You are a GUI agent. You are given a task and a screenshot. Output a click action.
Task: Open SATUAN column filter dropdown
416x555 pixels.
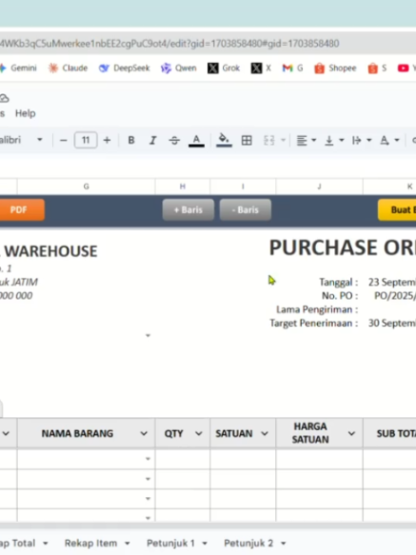tap(265, 433)
